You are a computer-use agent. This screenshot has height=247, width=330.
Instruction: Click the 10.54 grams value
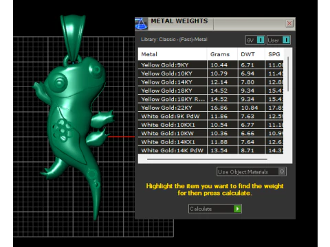pos(219,125)
